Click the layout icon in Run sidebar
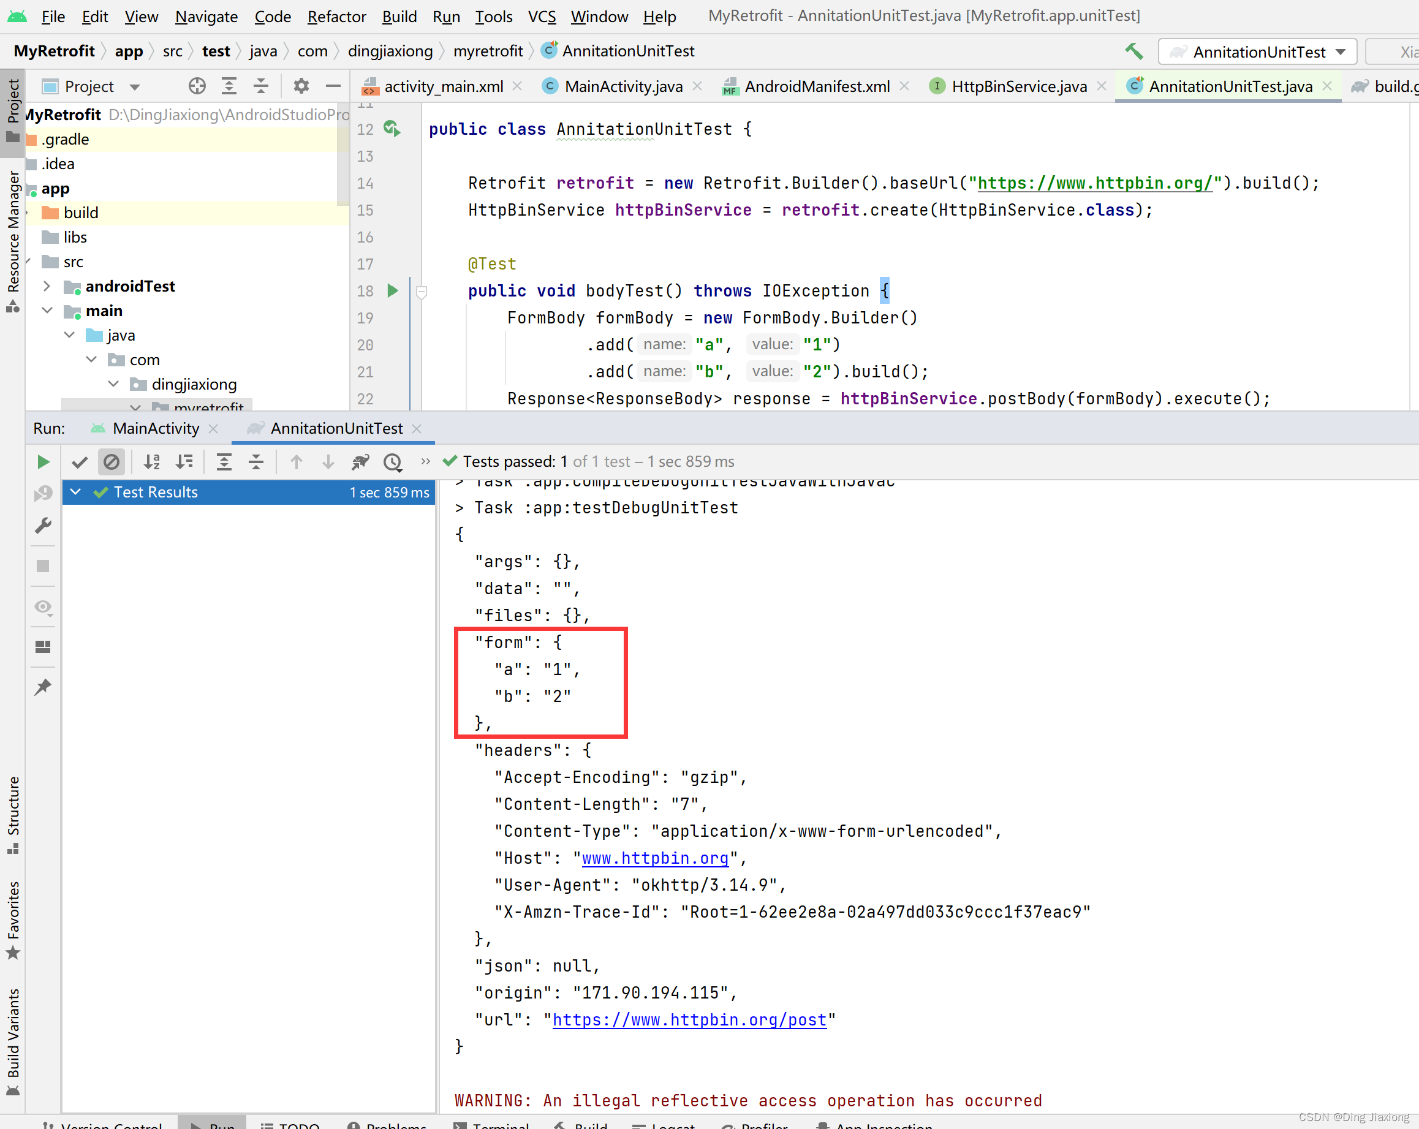The image size is (1419, 1129). click(x=43, y=647)
